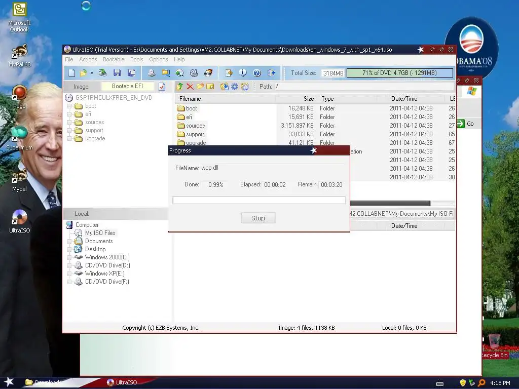Sort by the Size column header

296,99
